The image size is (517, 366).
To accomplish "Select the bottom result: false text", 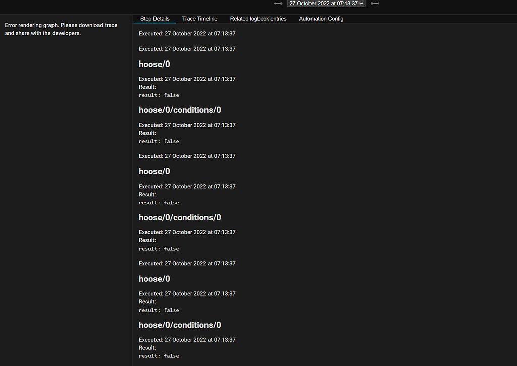I will (x=159, y=356).
